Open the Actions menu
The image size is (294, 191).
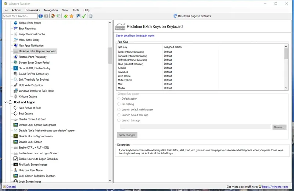[16, 10]
